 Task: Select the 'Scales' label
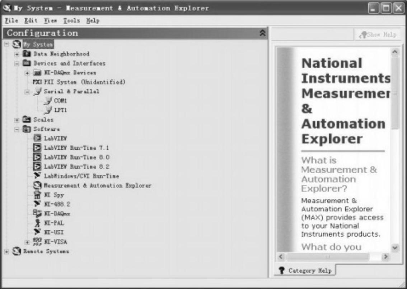43,120
